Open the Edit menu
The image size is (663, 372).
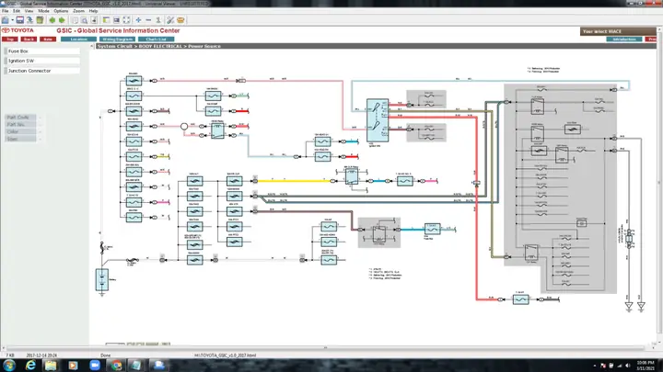click(x=16, y=11)
